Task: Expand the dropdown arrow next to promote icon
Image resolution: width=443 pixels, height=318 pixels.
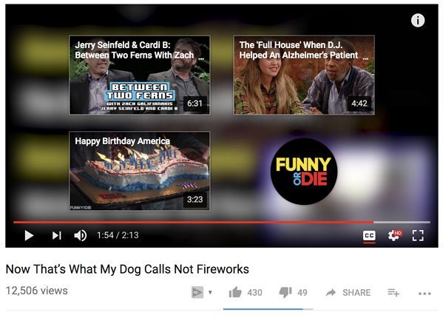Action: [210, 292]
